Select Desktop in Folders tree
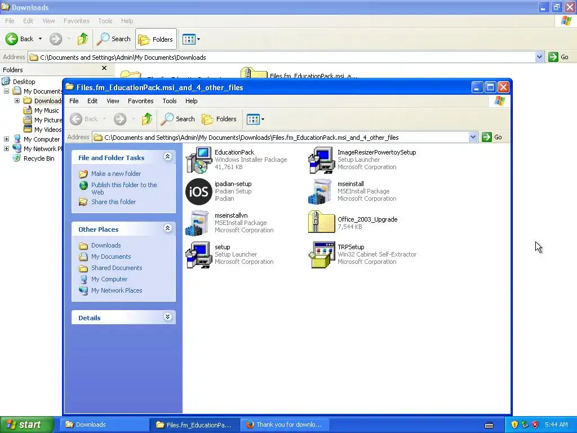577x433 pixels. point(24,82)
